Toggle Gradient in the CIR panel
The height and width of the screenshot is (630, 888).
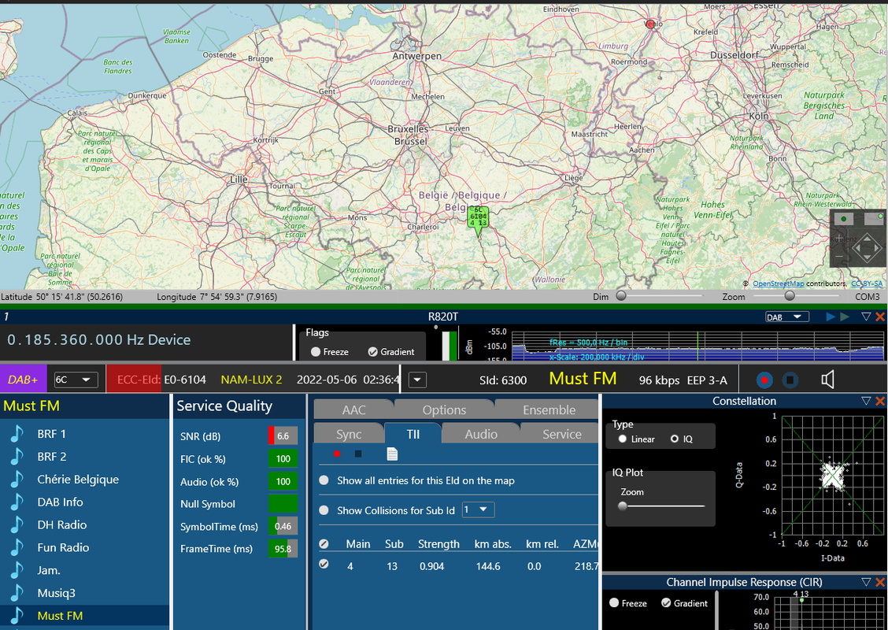coord(666,603)
